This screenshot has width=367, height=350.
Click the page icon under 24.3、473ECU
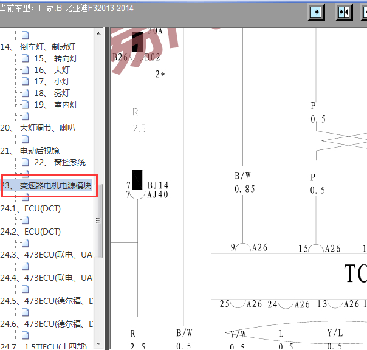point(26,266)
